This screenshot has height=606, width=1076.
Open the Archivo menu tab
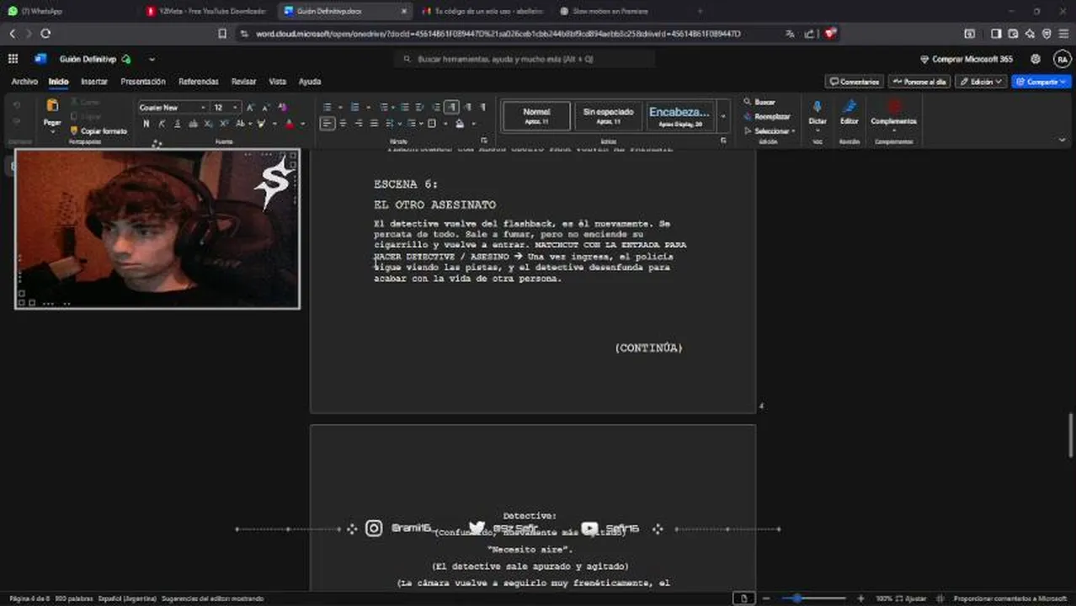(24, 82)
